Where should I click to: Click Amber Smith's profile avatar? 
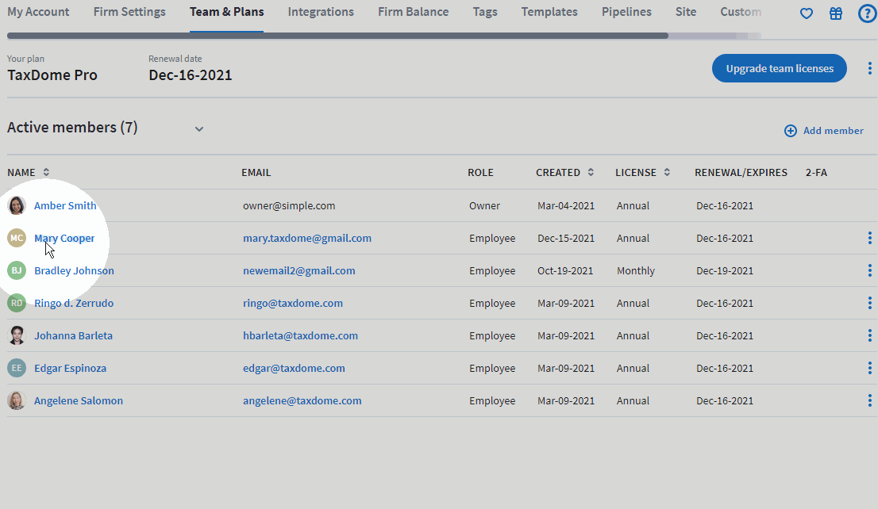16,205
